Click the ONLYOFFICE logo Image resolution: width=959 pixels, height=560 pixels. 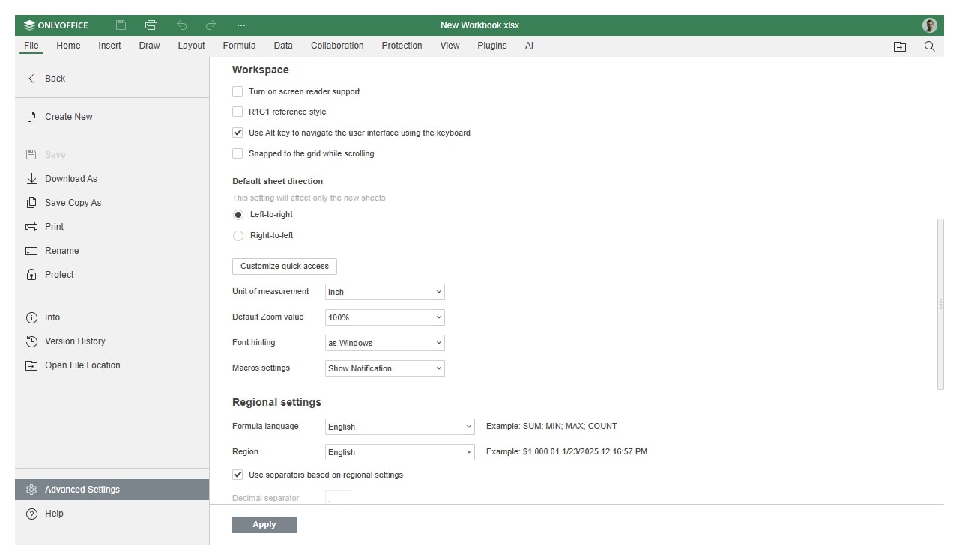55,25
